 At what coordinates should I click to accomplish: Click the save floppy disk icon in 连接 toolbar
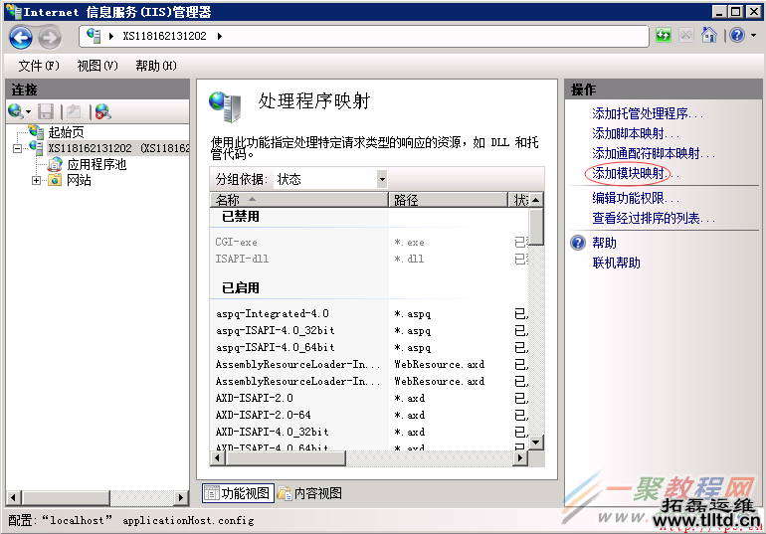(x=46, y=111)
